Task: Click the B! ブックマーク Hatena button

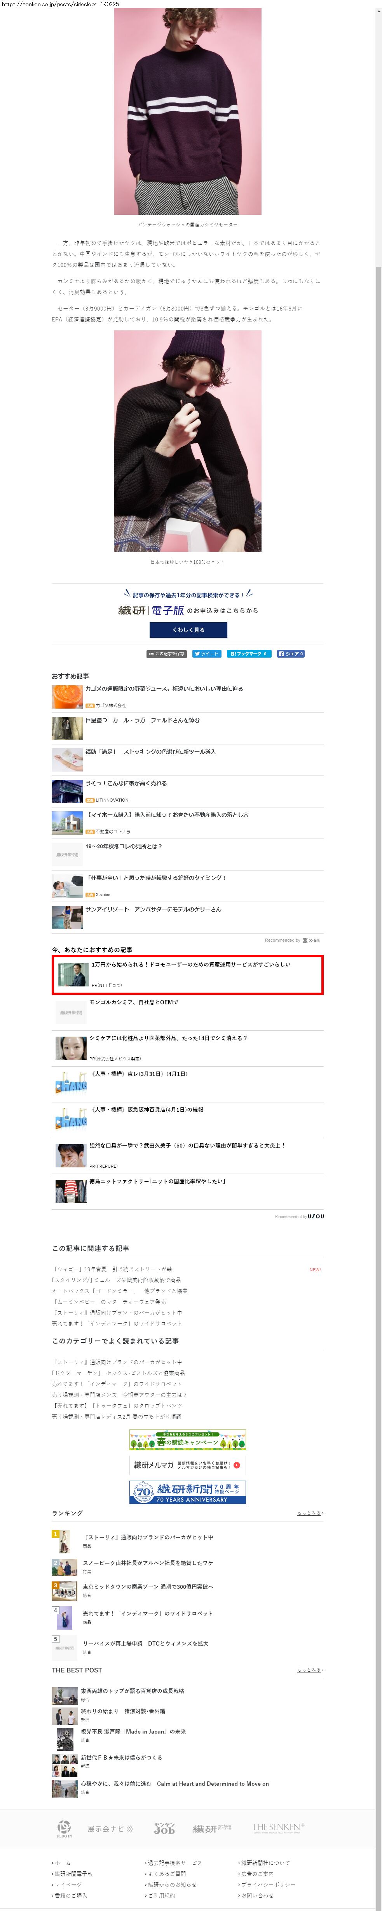Action: pyautogui.click(x=249, y=654)
